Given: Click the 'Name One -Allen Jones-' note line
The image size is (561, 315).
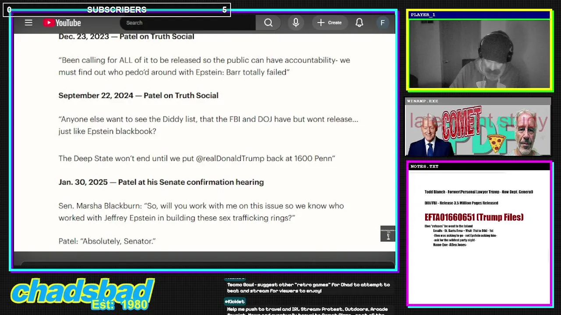Looking at the screenshot, I should click(450, 245).
